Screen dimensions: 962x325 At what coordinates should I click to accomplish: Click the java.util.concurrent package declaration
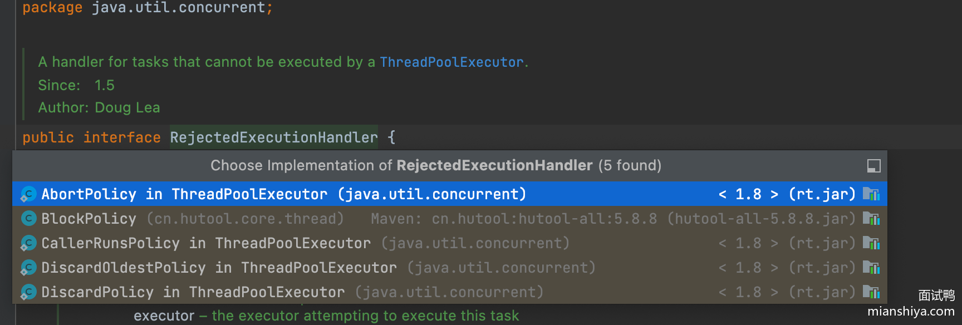click(x=178, y=8)
